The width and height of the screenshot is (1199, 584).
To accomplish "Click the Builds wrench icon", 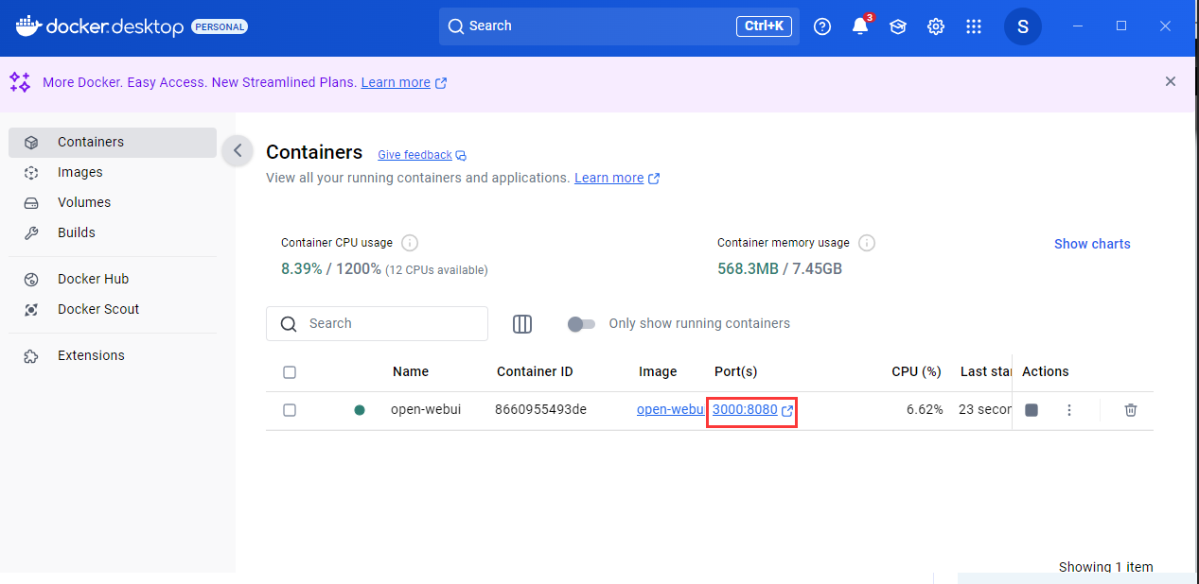I will (x=31, y=233).
